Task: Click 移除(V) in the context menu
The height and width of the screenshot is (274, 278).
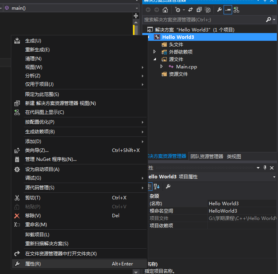Action: [79, 216]
